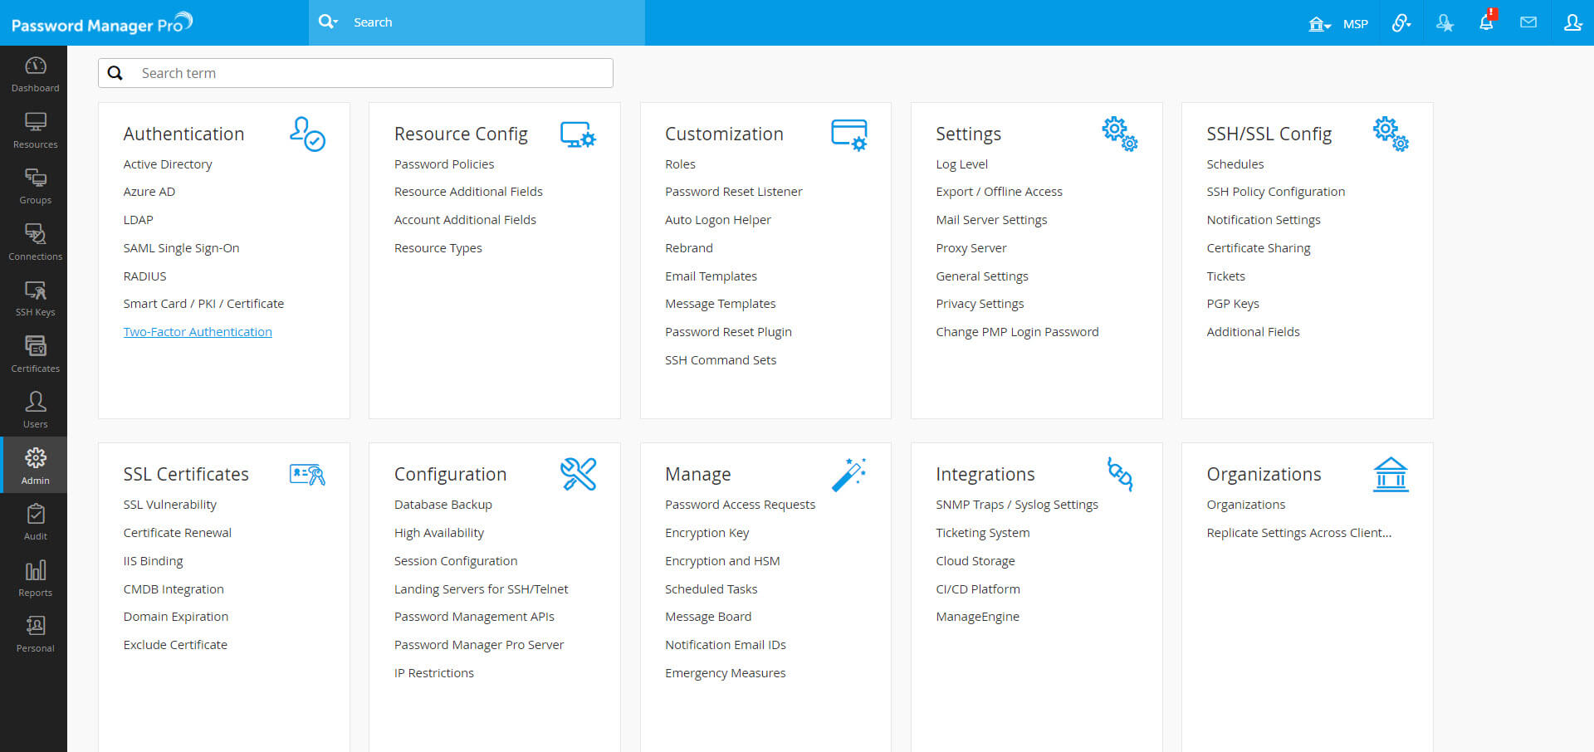
Task: Click the user with star icon in header
Action: 1445,23
